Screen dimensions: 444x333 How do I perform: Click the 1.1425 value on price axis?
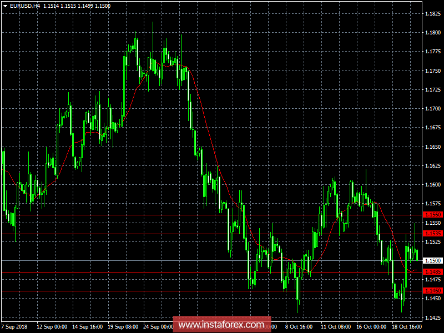pos(432,317)
